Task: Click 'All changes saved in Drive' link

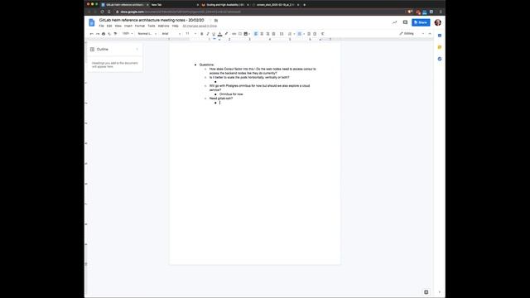Action: 200,26
